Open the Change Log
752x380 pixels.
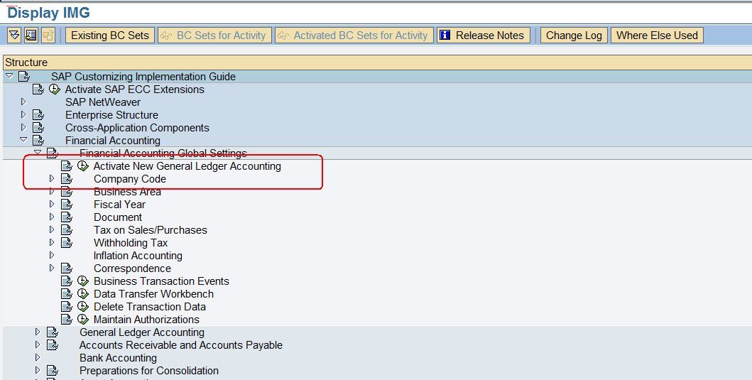574,36
